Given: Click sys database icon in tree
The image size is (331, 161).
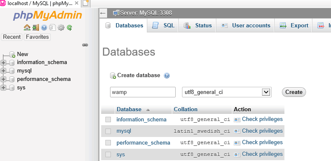Looking at the screenshot, I should (x=12, y=88).
